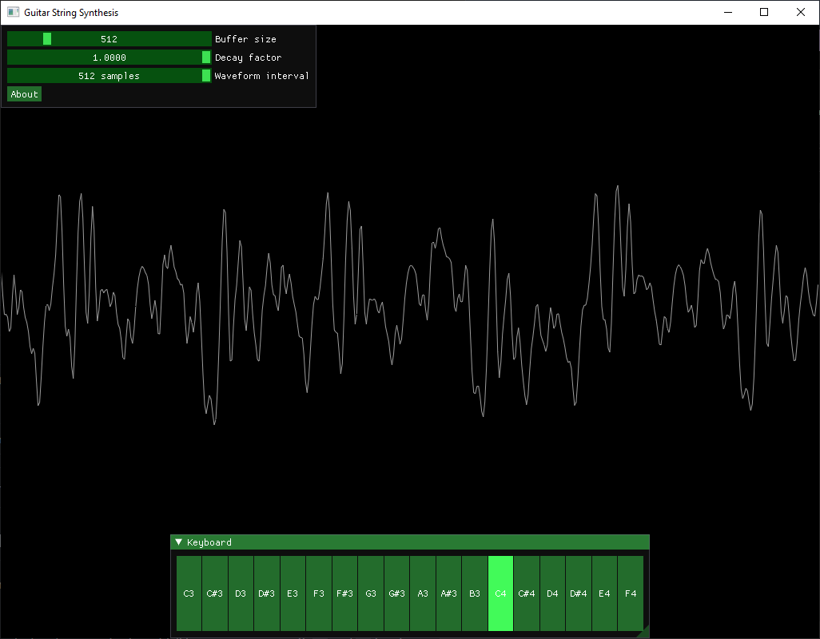Image resolution: width=820 pixels, height=639 pixels.
Task: Collapse the Keyboard panel
Action: pyautogui.click(x=177, y=542)
